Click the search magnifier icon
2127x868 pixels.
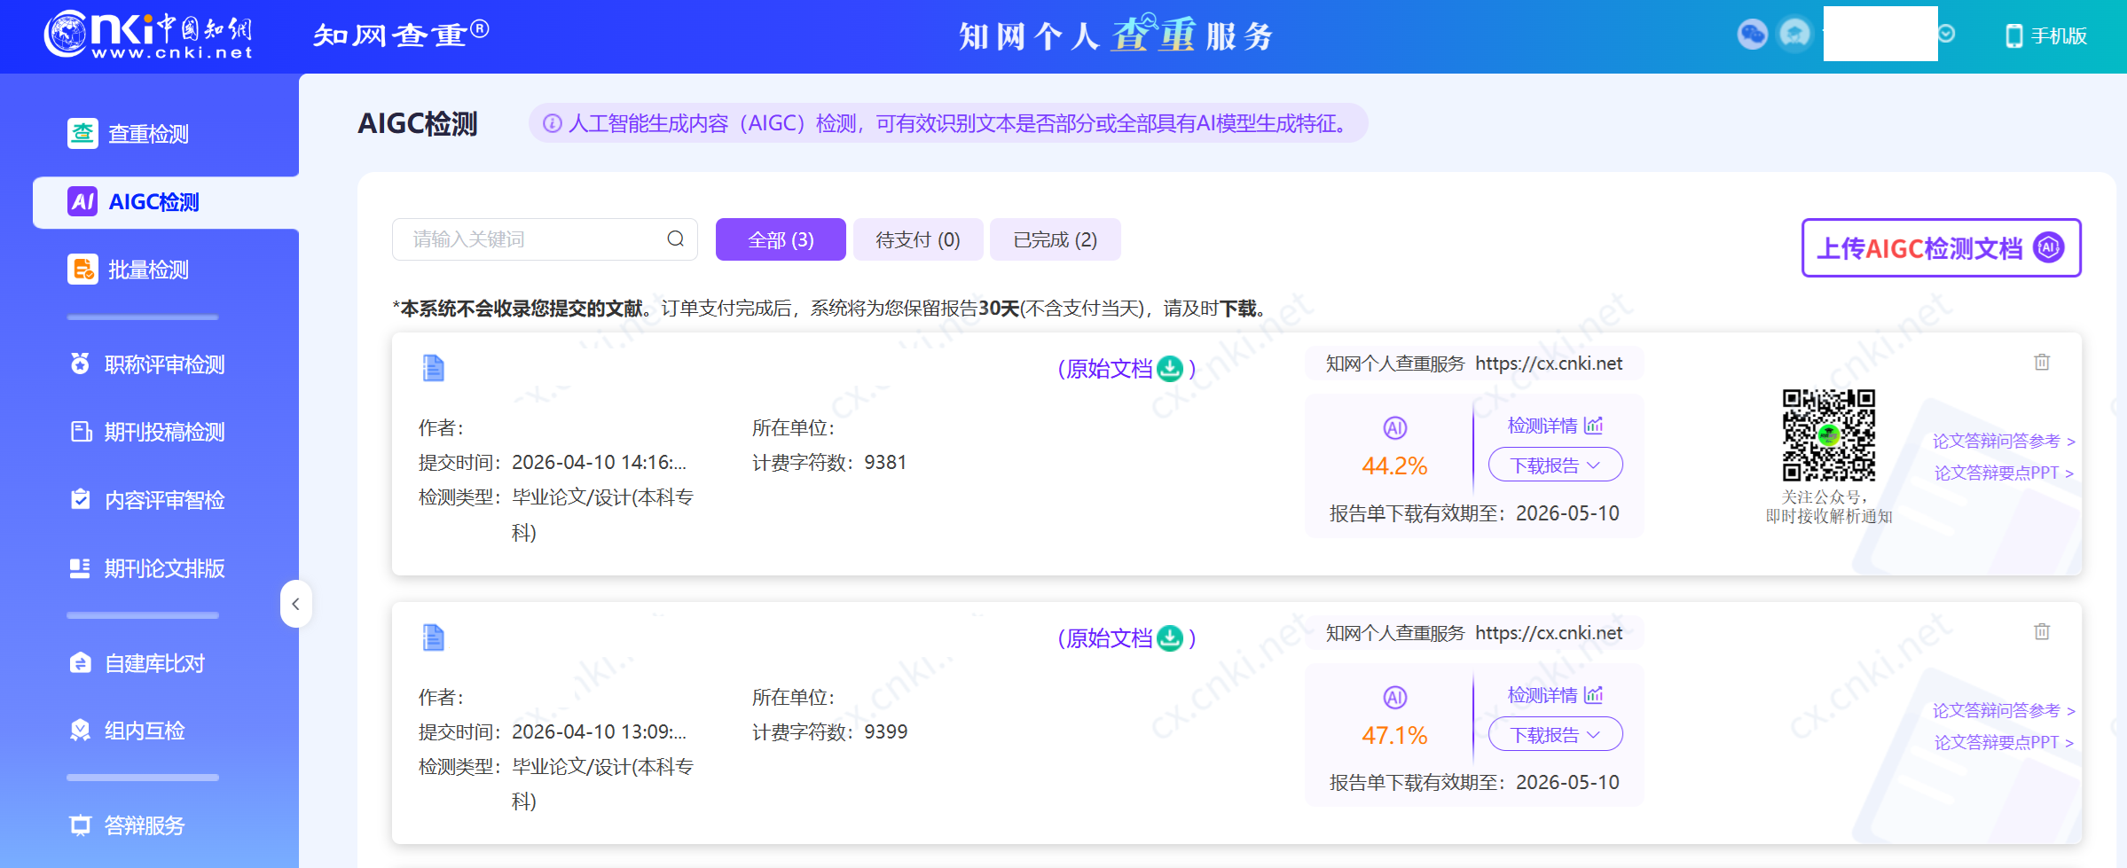(675, 239)
